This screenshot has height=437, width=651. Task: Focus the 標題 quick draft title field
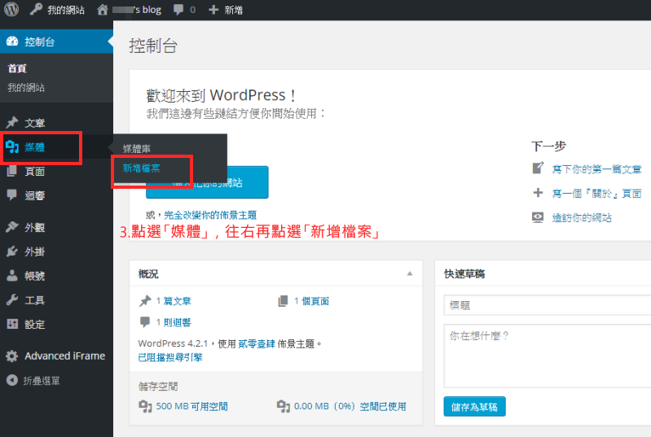click(x=548, y=305)
